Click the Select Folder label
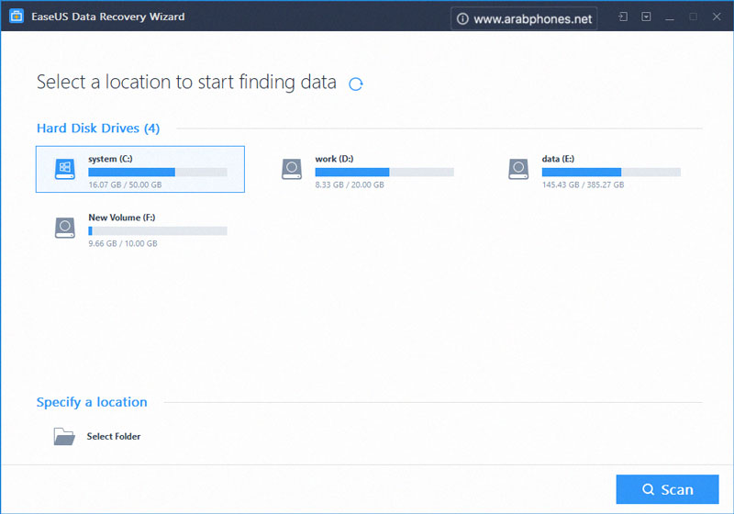 click(x=114, y=437)
